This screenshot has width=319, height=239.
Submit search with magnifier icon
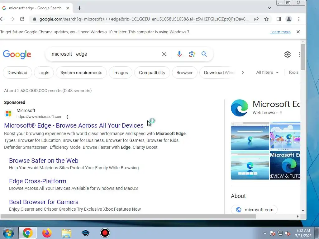(204, 54)
